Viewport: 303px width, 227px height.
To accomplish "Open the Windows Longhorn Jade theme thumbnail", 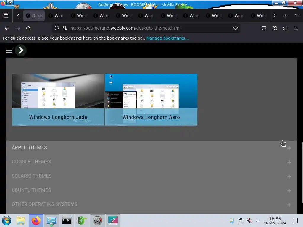I will (x=58, y=100).
